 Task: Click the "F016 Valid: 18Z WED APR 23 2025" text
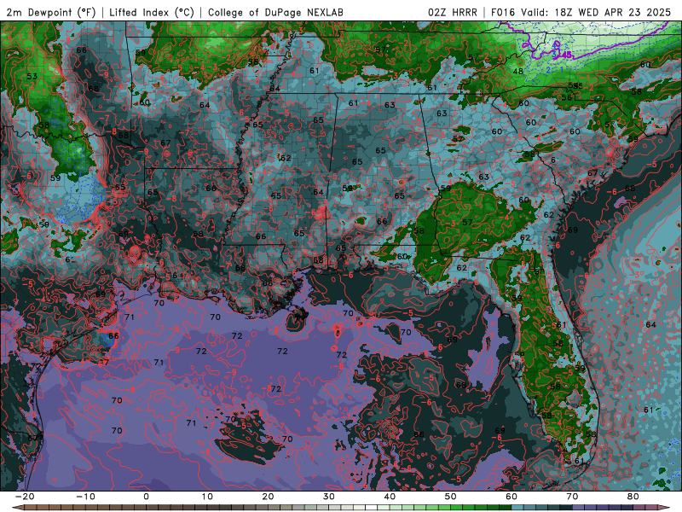click(581, 12)
